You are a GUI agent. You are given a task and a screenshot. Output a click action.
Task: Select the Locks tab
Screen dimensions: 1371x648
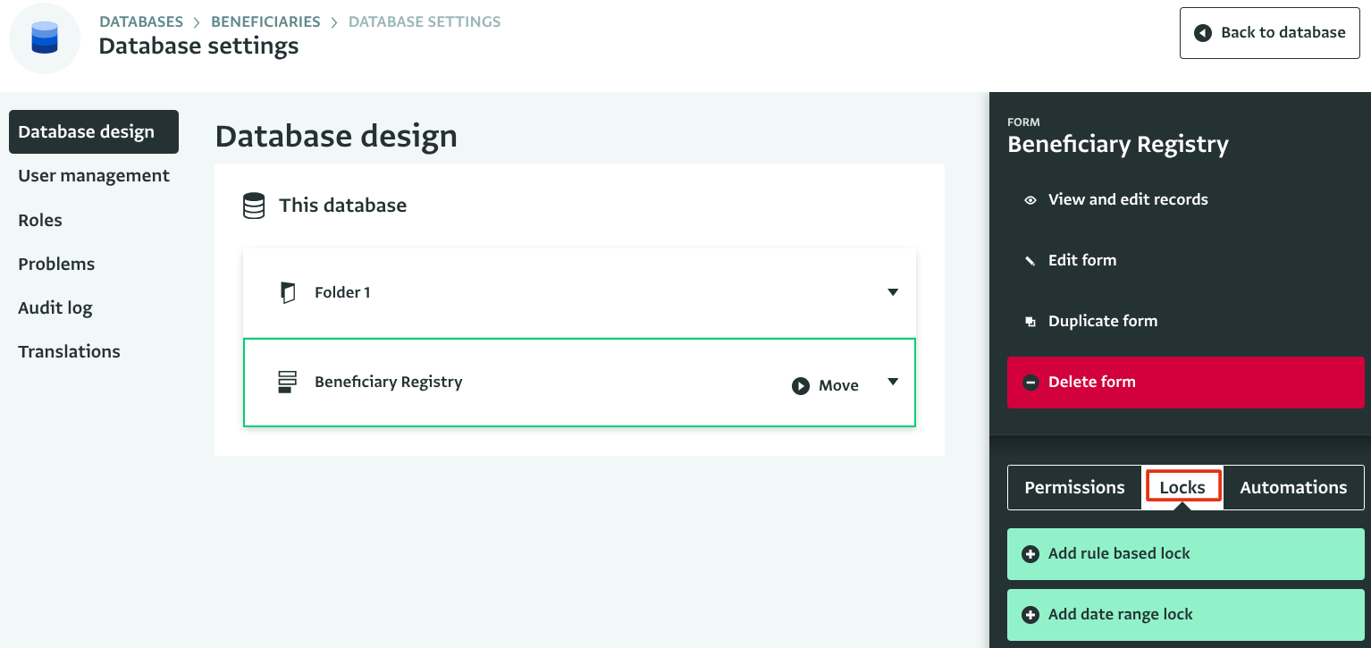tap(1182, 487)
